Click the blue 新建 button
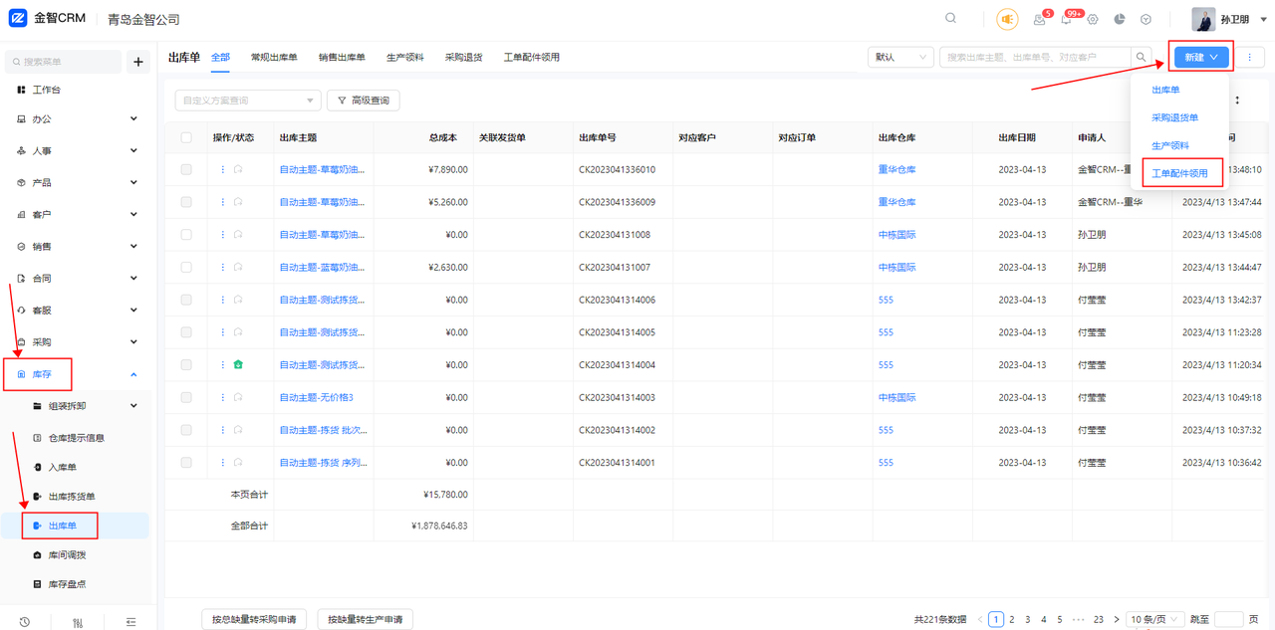This screenshot has height=630, width=1275. click(x=1201, y=58)
